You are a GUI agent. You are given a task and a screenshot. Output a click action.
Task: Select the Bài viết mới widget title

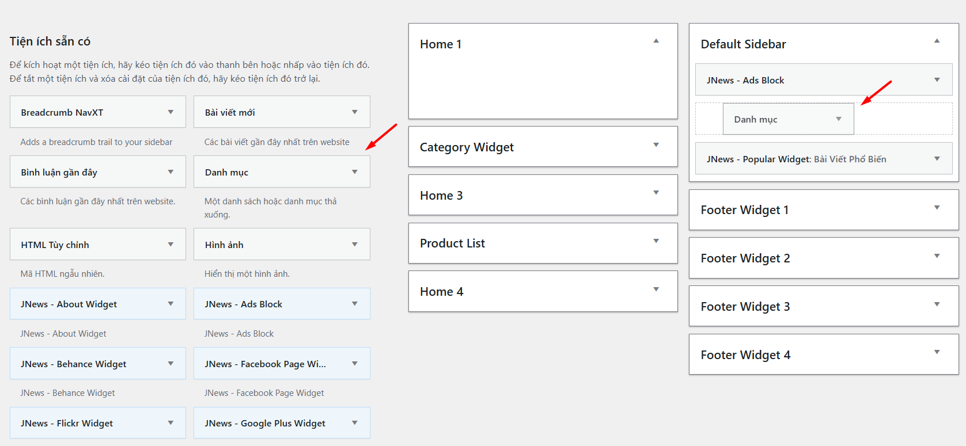click(230, 113)
